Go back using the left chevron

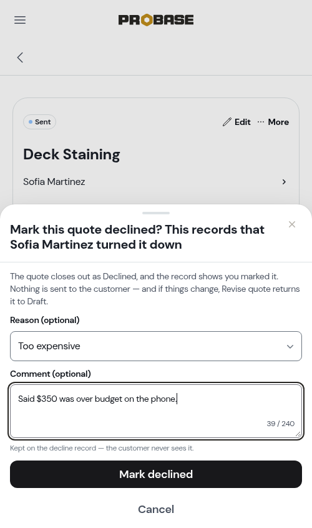point(20,57)
